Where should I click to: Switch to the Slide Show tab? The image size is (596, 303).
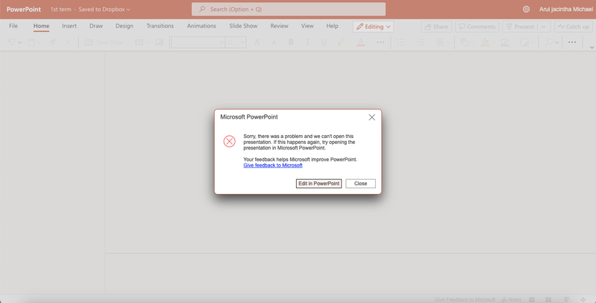click(243, 26)
